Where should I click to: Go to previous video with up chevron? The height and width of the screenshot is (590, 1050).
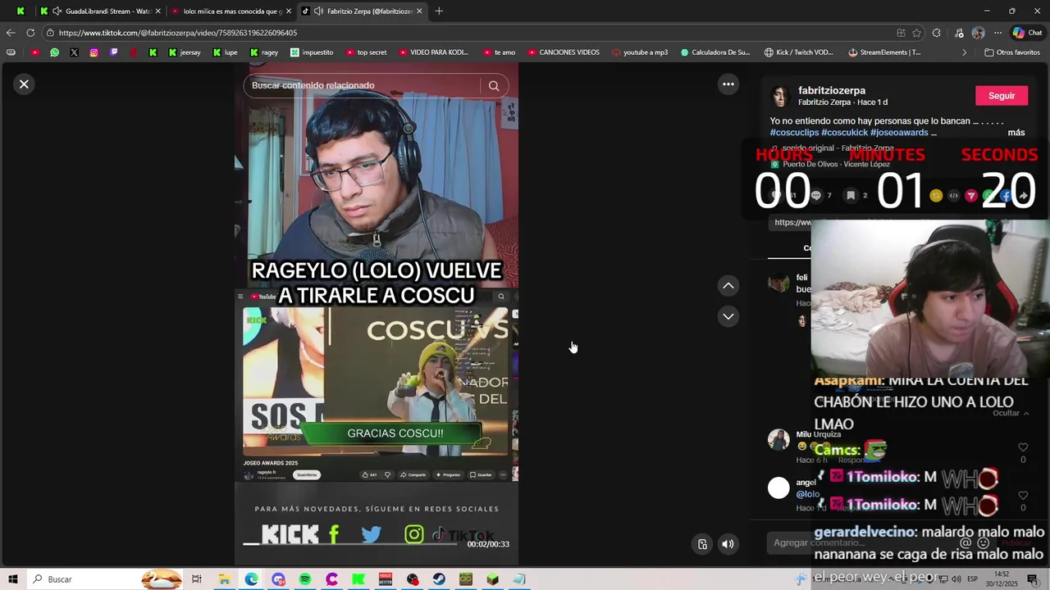coord(728,285)
